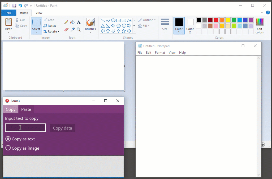
Task: Expand the Shapes gallery with the More arrow
Action: 134,31
